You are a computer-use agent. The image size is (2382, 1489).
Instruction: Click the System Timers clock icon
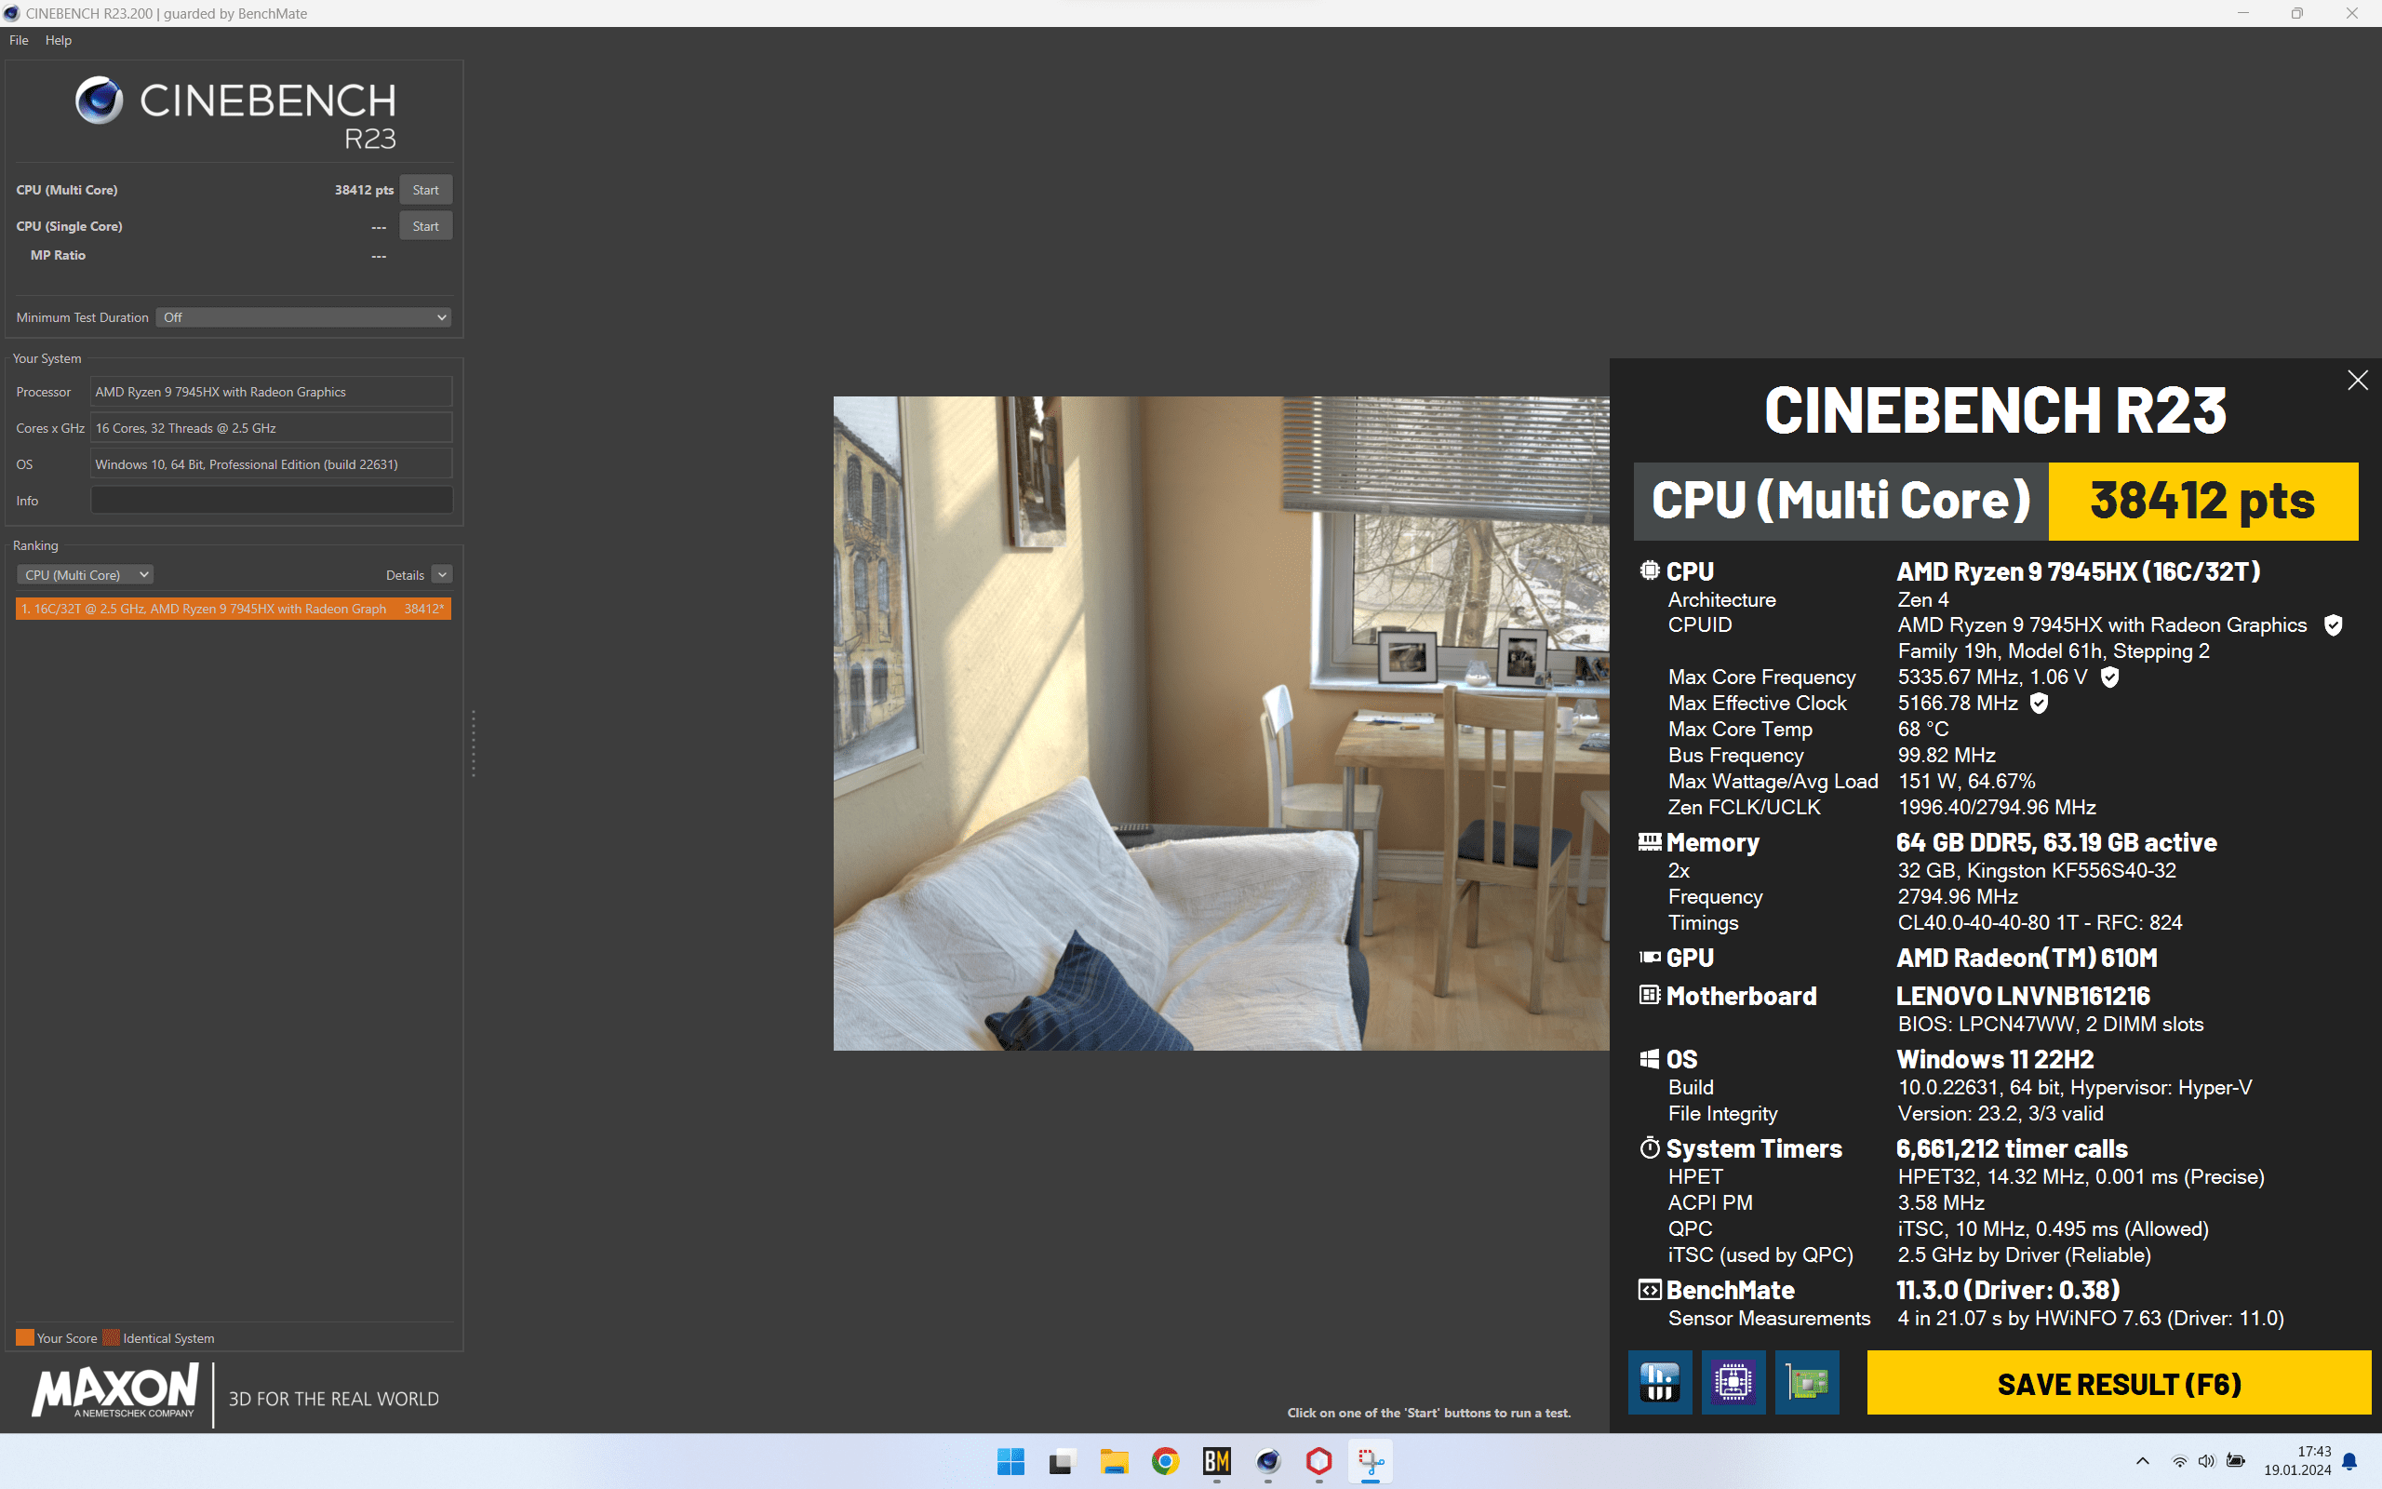point(1650,1147)
